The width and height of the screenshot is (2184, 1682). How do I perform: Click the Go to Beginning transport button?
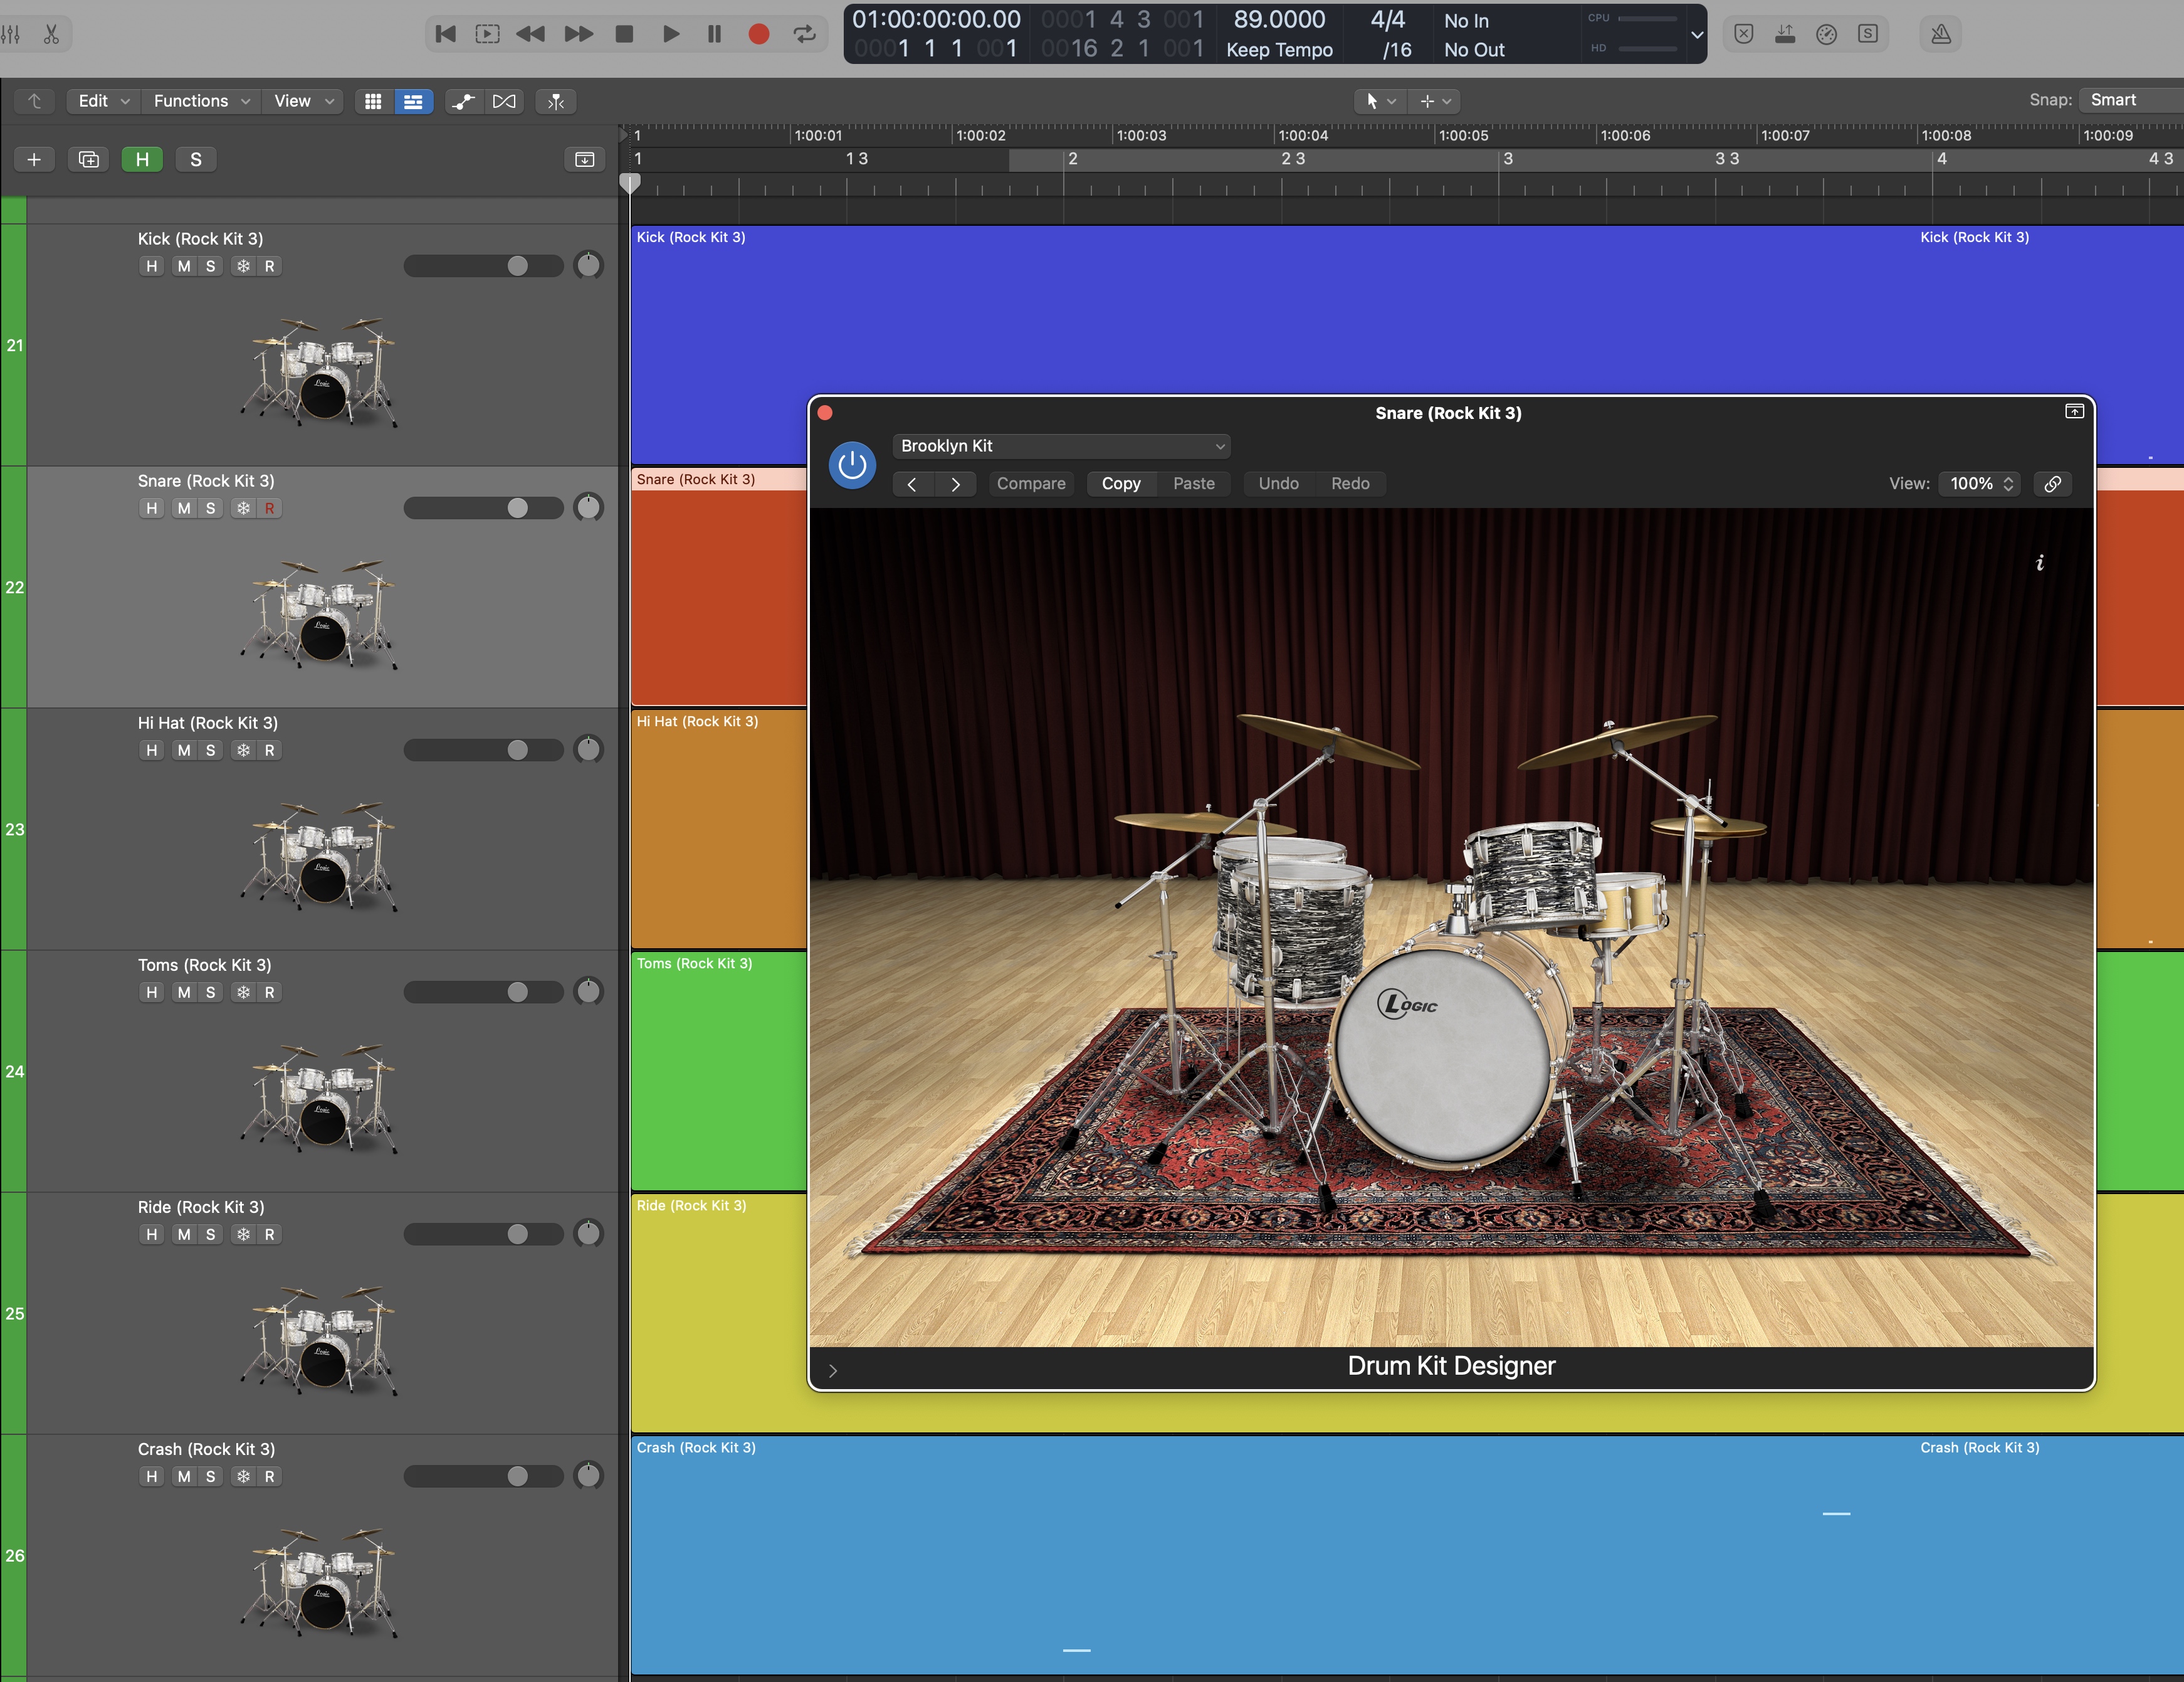coord(446,34)
